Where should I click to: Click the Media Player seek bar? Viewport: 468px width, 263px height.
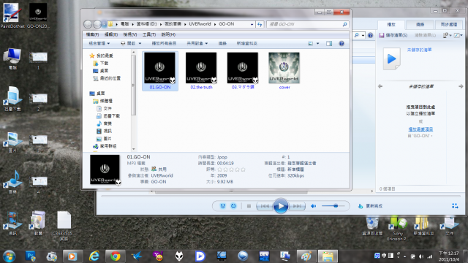click(280, 197)
